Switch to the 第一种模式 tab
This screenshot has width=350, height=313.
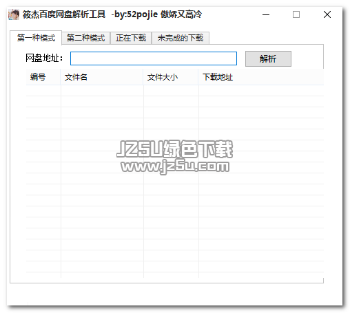point(36,38)
